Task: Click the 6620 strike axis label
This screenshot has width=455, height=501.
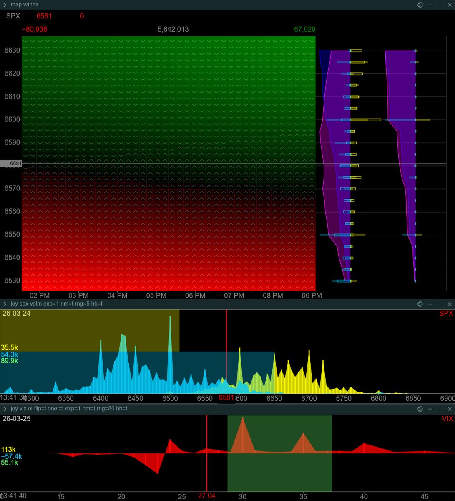Action: 12,73
